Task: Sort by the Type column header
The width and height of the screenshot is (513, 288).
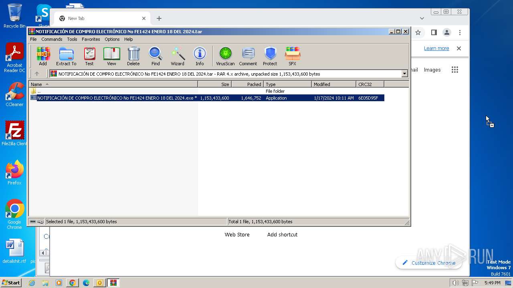Action: [x=287, y=84]
